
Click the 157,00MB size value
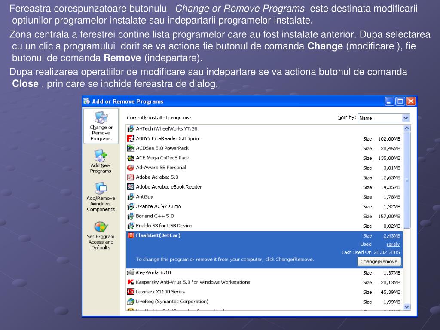tap(389, 217)
